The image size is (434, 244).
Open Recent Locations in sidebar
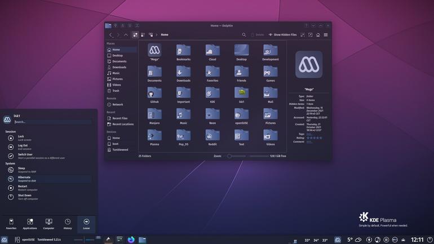coord(122,124)
